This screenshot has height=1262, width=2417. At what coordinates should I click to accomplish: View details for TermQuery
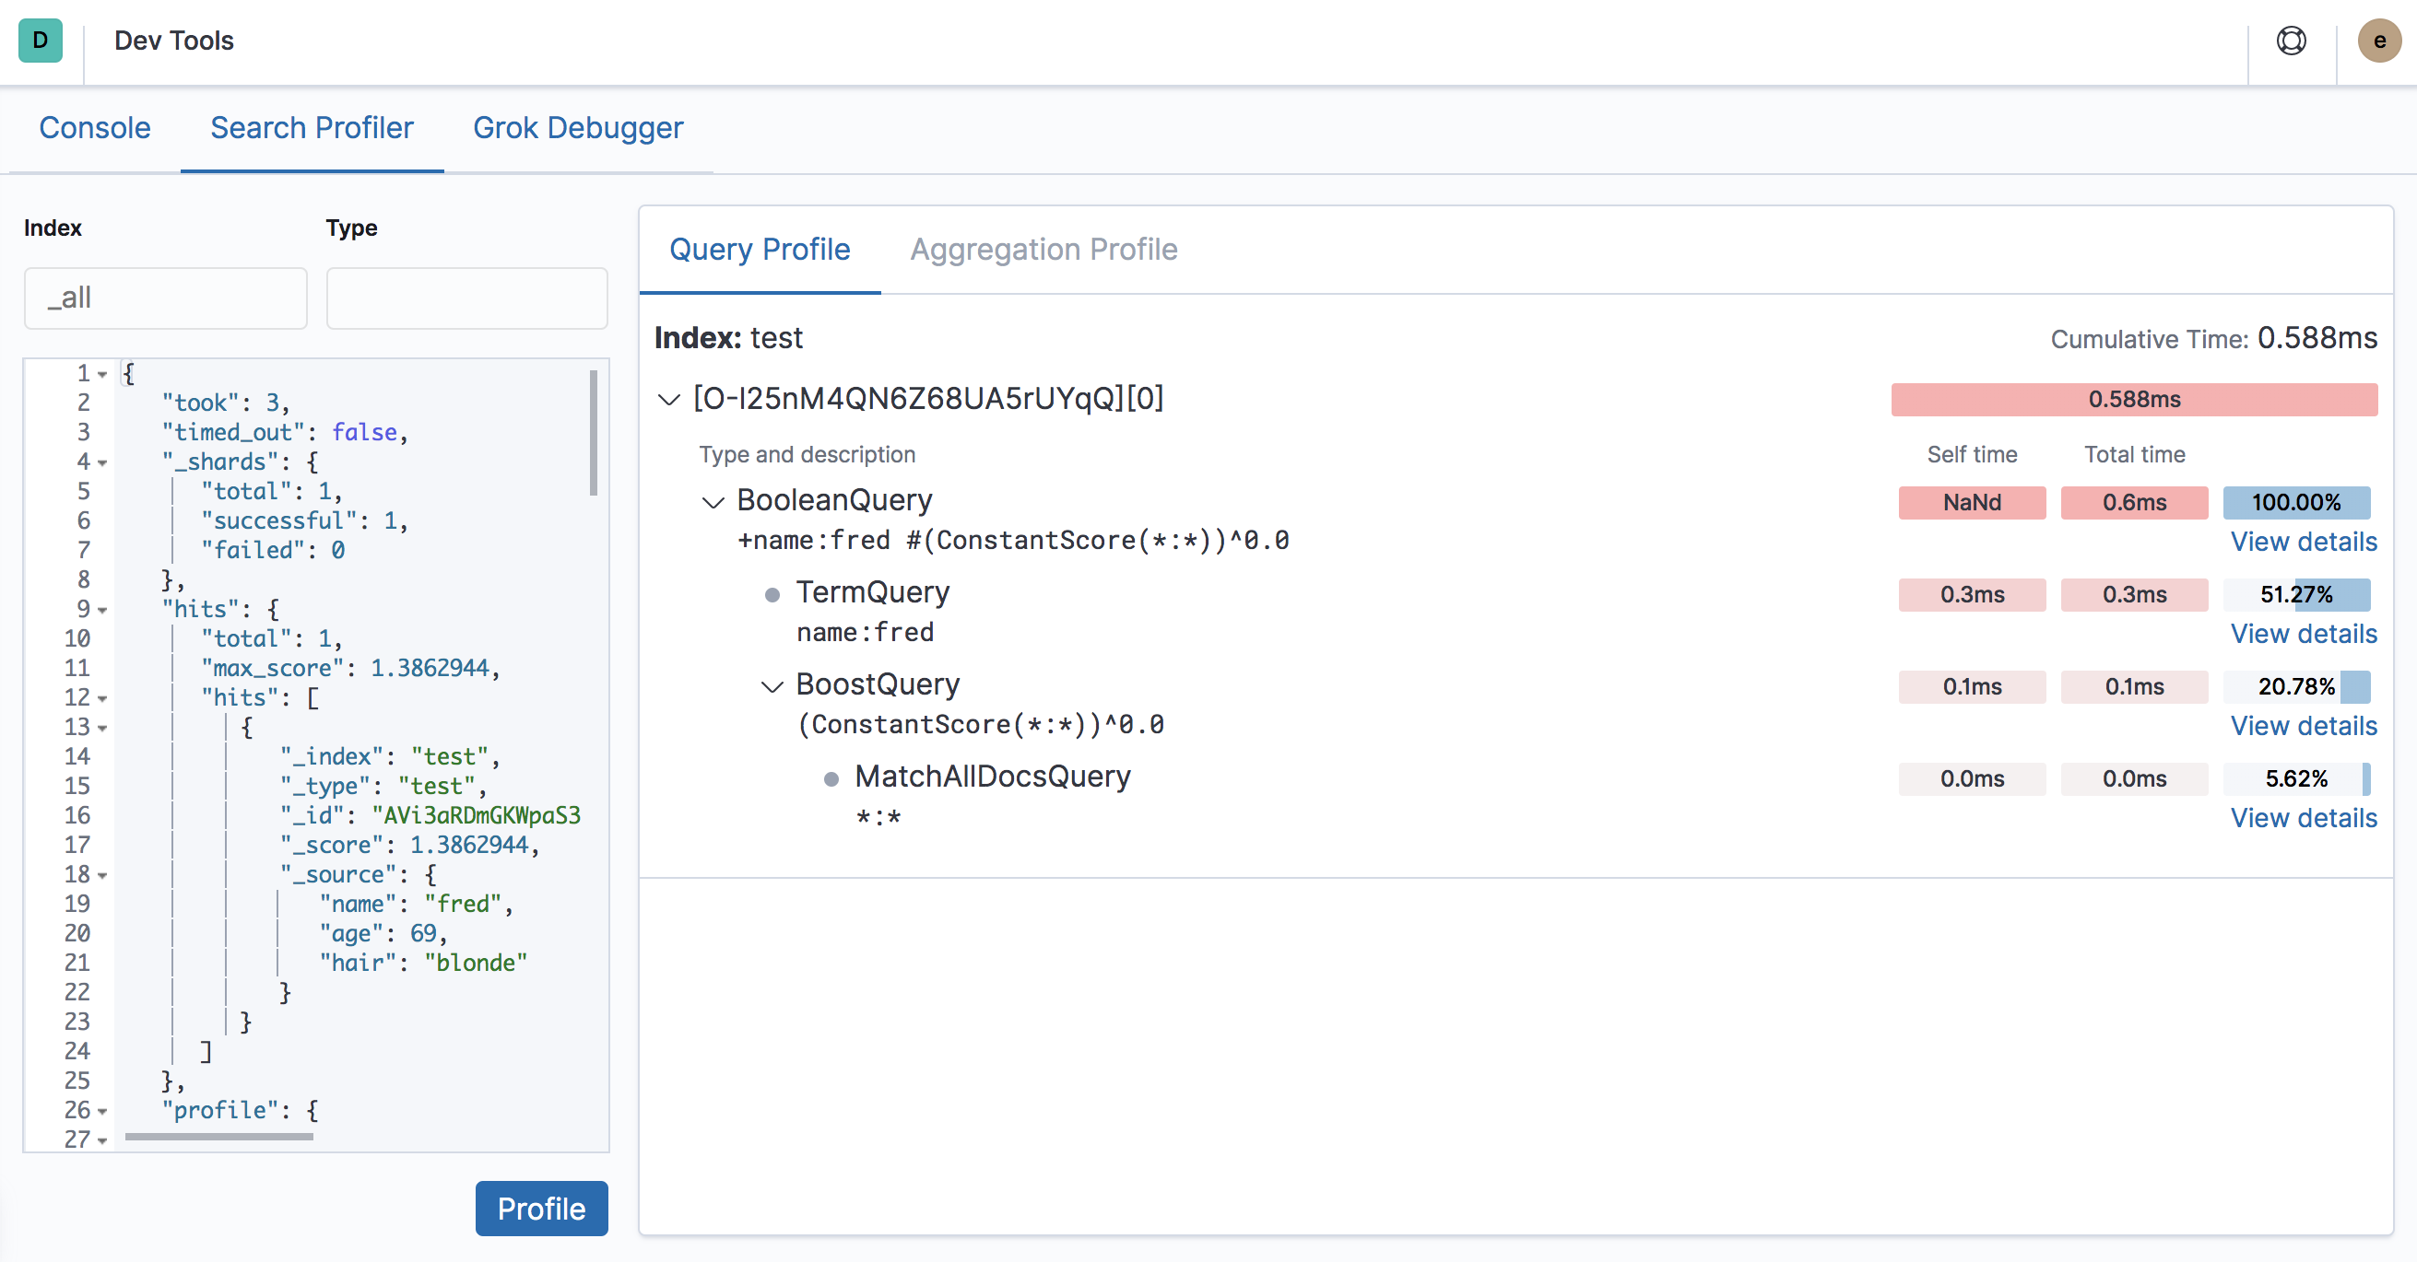point(2303,634)
